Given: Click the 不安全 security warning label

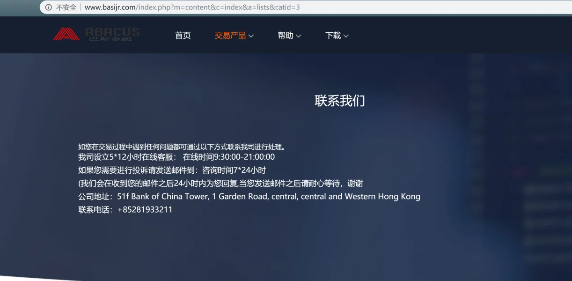Looking at the screenshot, I should pos(66,7).
